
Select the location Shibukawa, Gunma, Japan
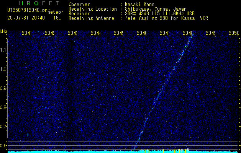click(156, 9)
